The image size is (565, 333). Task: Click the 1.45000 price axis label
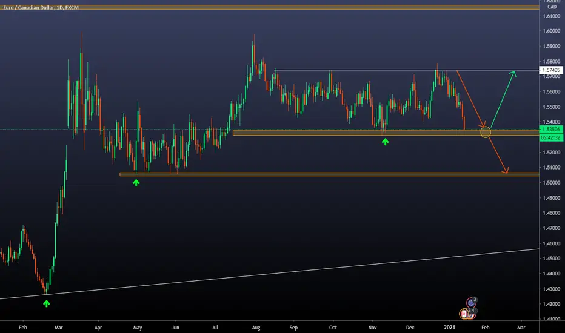551,258
